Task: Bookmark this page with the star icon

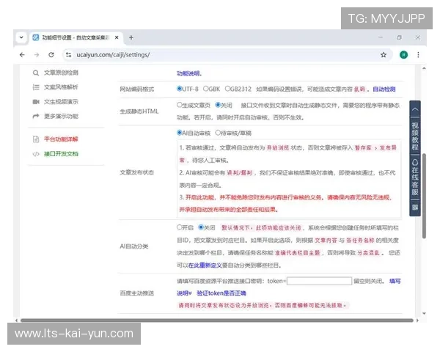Action: click(x=384, y=54)
